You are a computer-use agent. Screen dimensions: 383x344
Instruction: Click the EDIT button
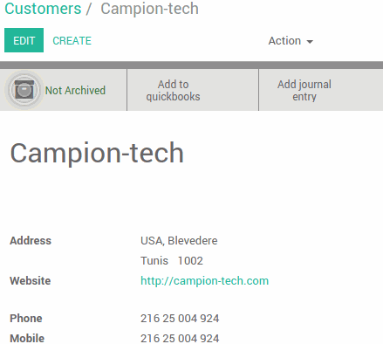coord(24,40)
